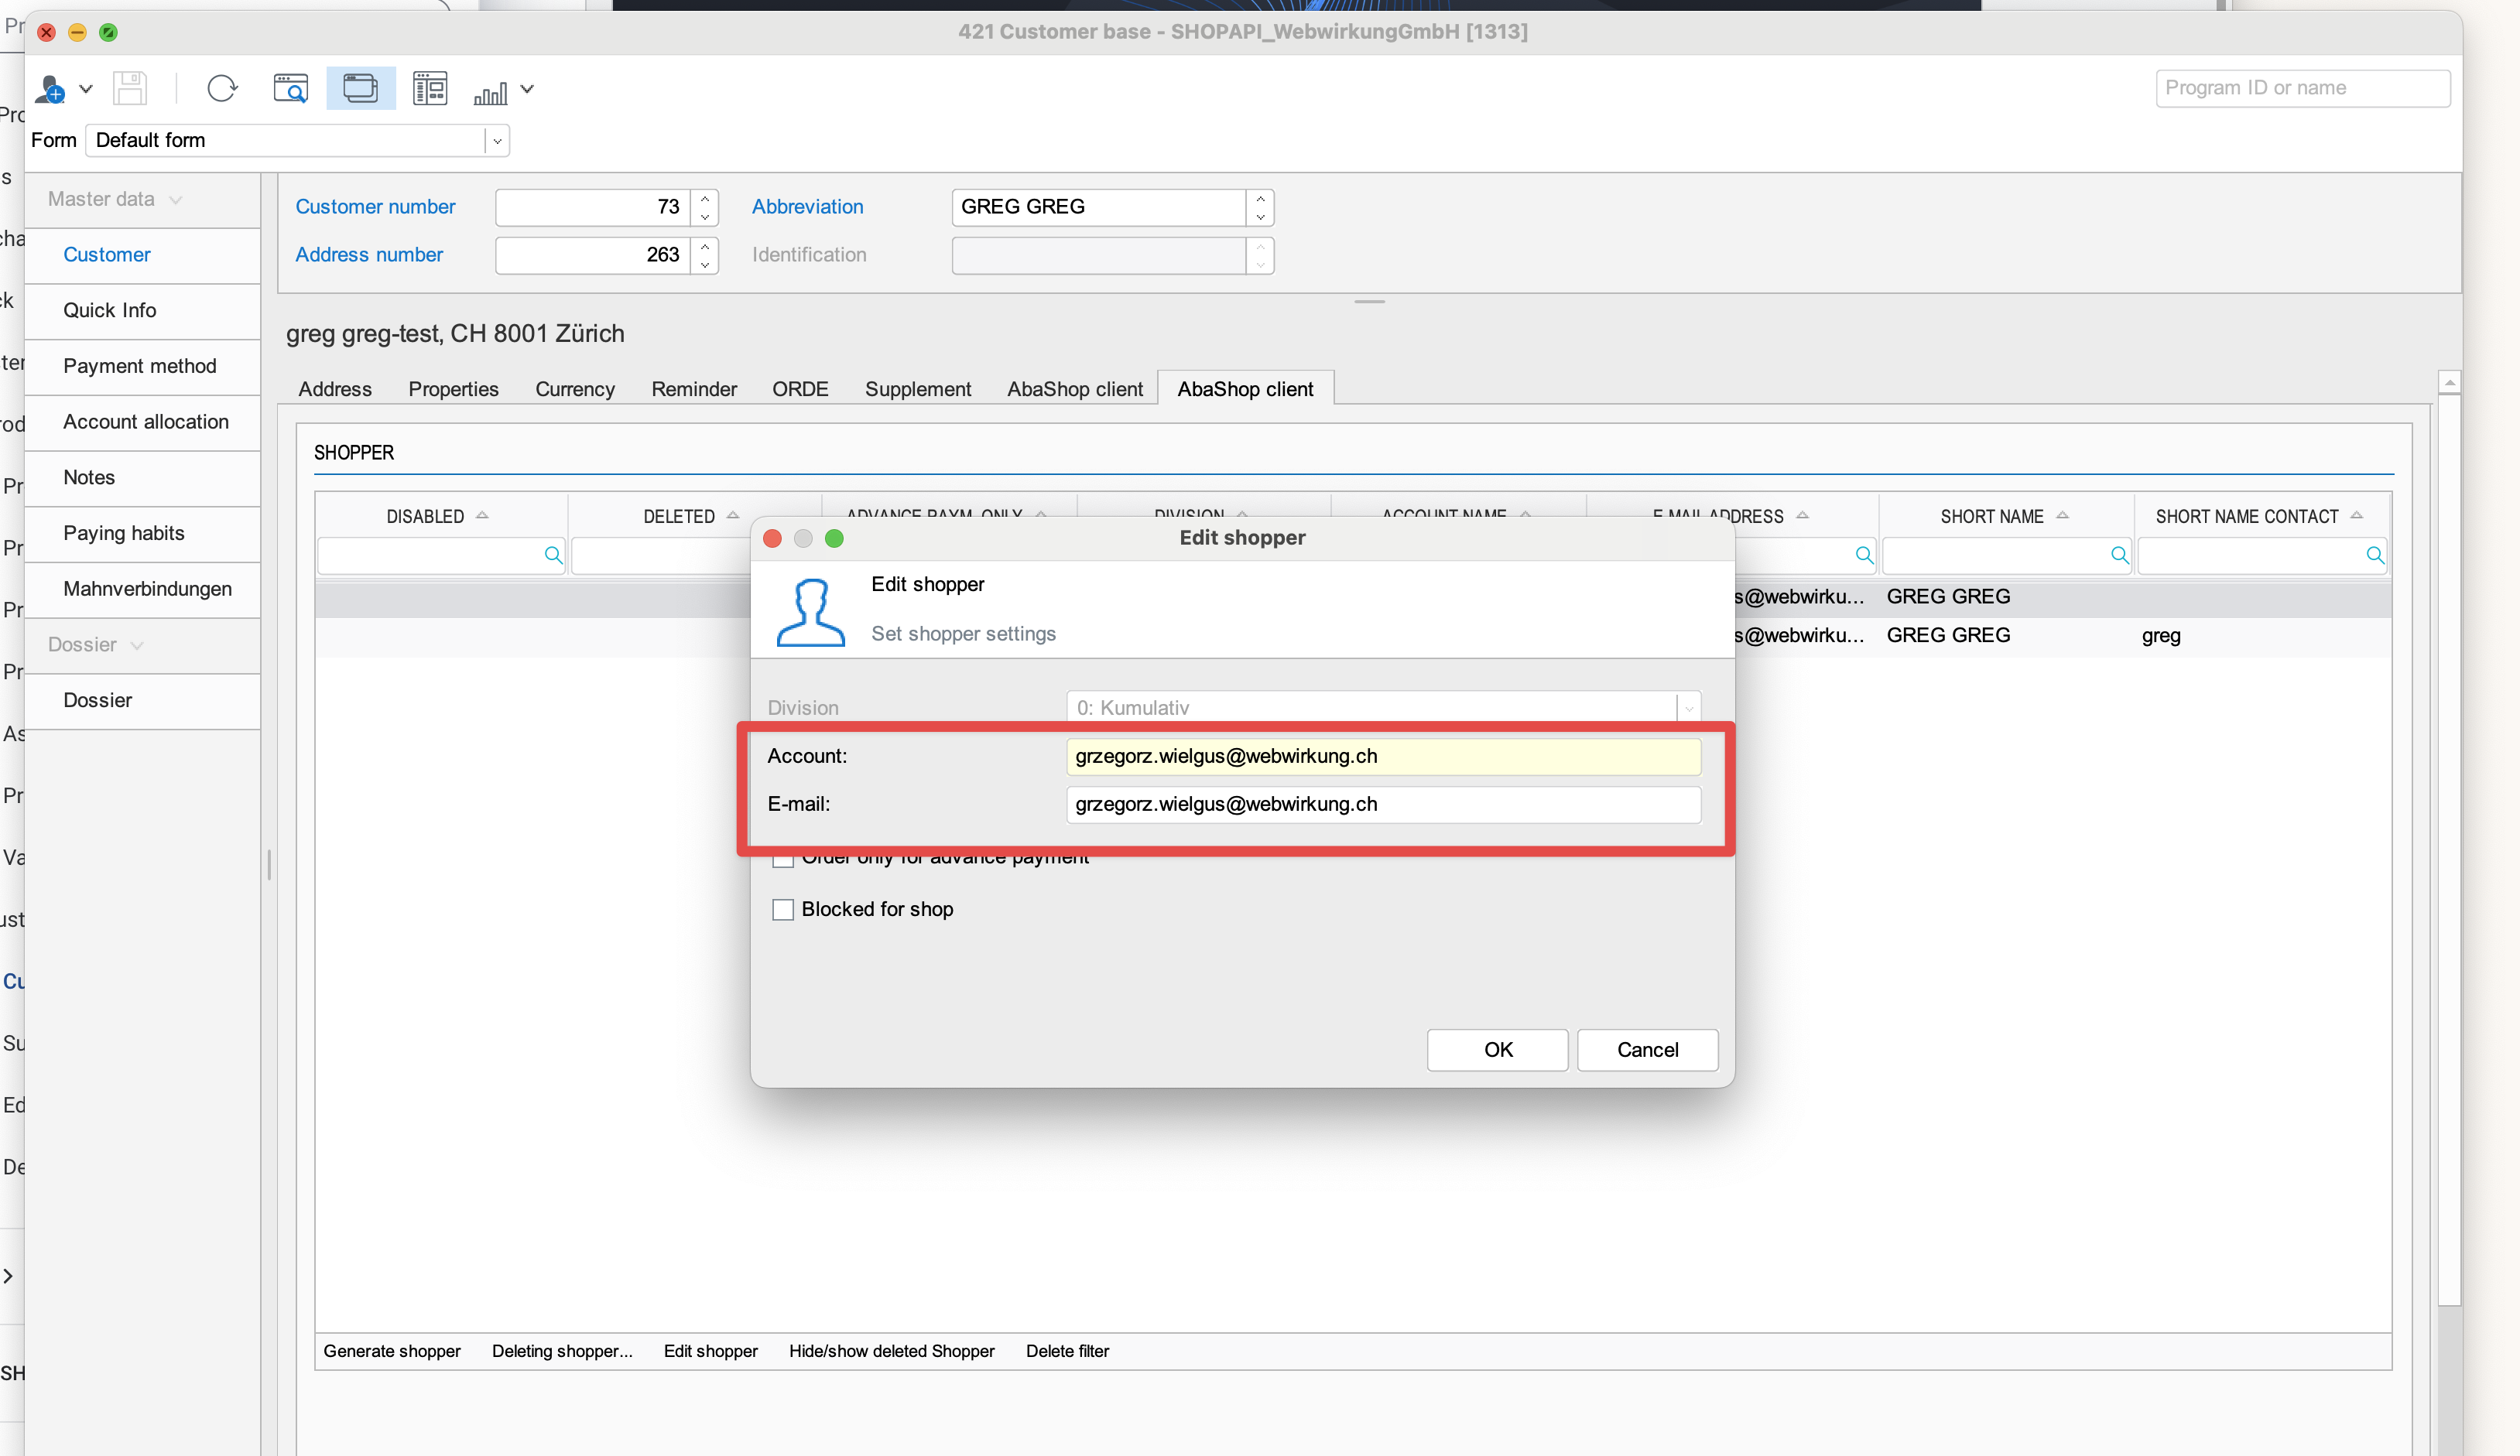Select the highlighted duplicate window icon
Screen dimensions: 2520x1456
360,88
